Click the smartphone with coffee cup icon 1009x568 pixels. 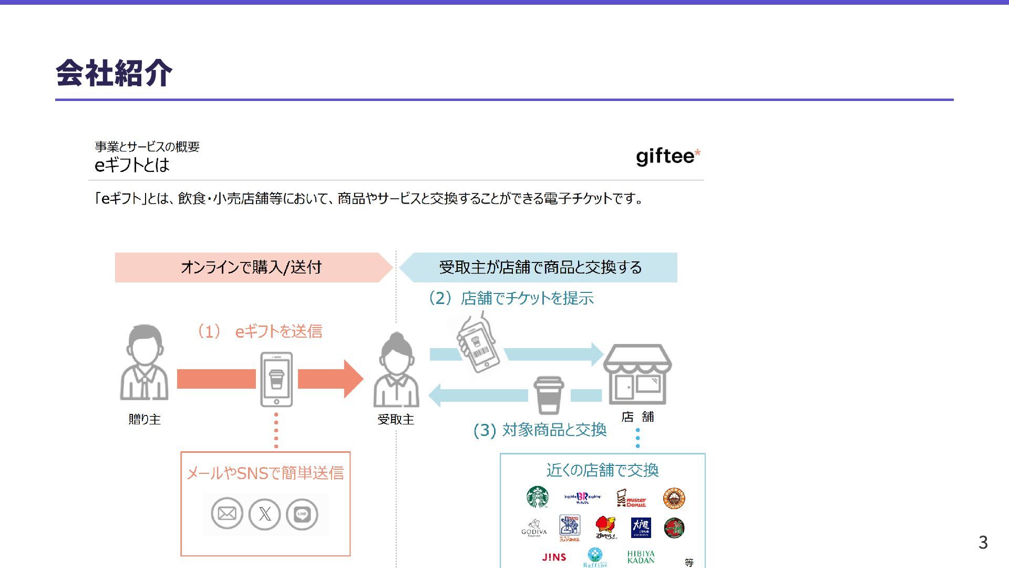click(x=276, y=379)
